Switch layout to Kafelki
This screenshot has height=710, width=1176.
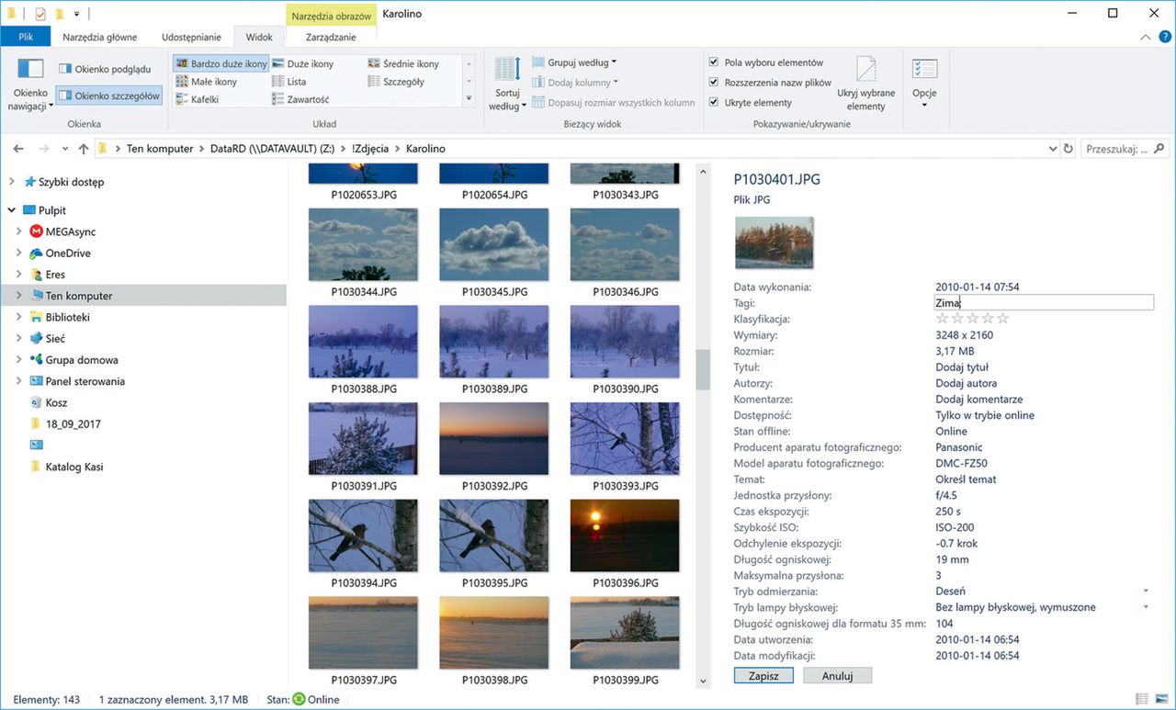(198, 99)
